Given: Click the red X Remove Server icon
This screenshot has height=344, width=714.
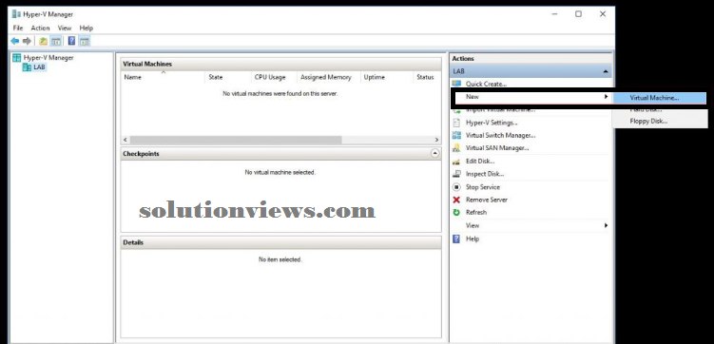Looking at the screenshot, I should [x=456, y=200].
